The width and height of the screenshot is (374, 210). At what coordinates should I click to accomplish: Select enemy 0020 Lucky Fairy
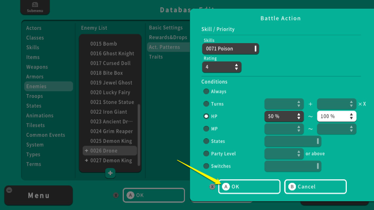(110, 93)
